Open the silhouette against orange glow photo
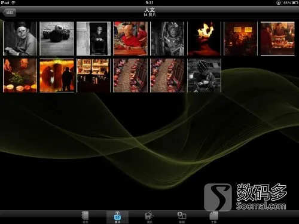This screenshot has height=224, width=299. point(57,75)
